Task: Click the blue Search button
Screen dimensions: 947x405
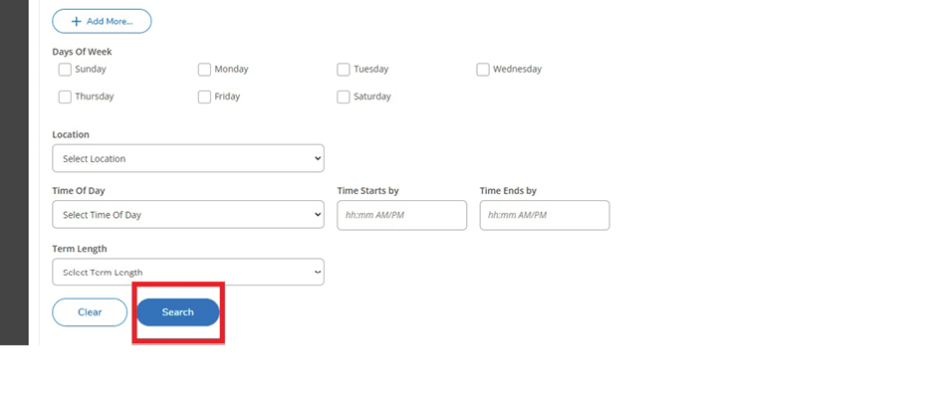Action: point(178,312)
